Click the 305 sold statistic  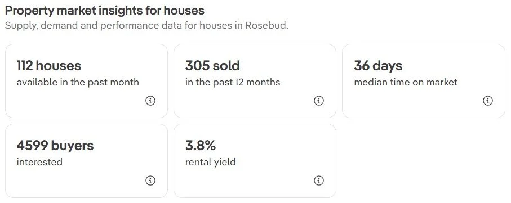pos(212,66)
